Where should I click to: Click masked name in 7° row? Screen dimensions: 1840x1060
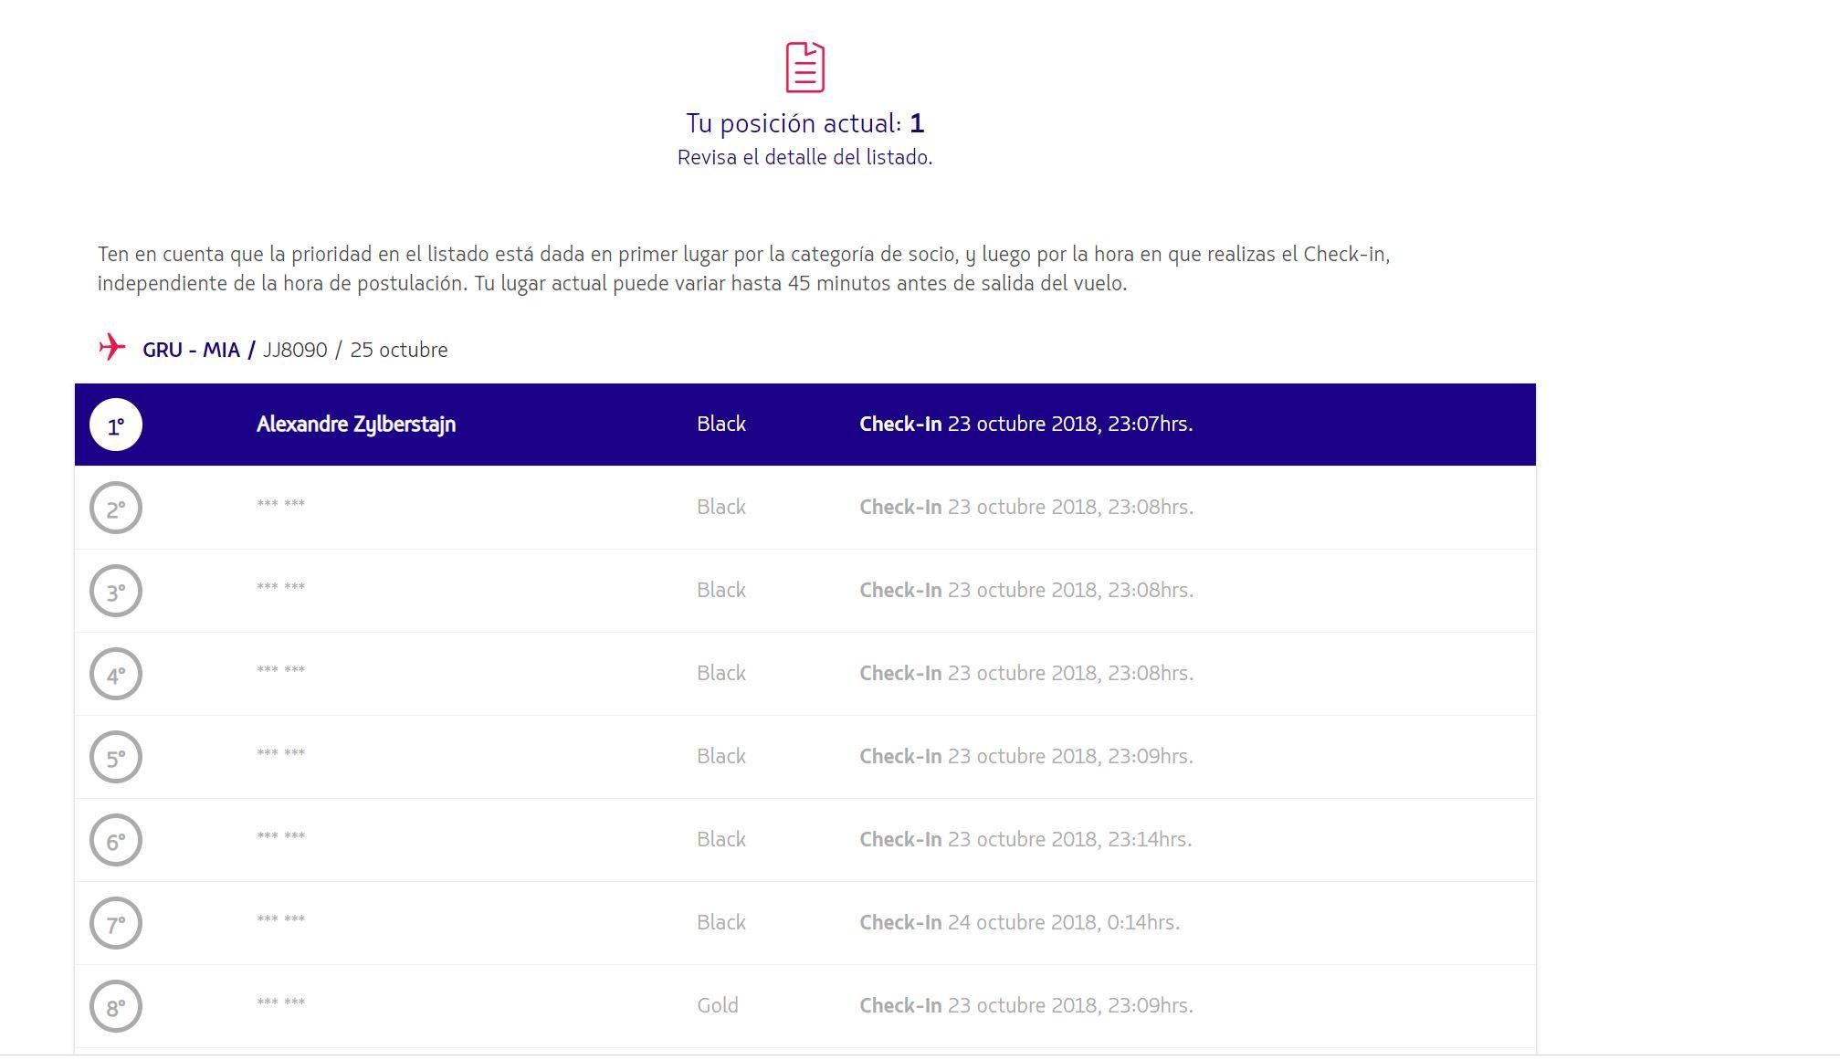(281, 919)
